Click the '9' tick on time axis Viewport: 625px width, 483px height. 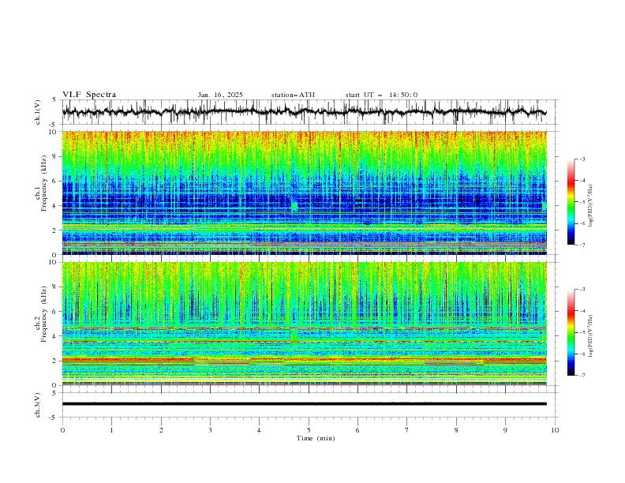[x=505, y=430]
